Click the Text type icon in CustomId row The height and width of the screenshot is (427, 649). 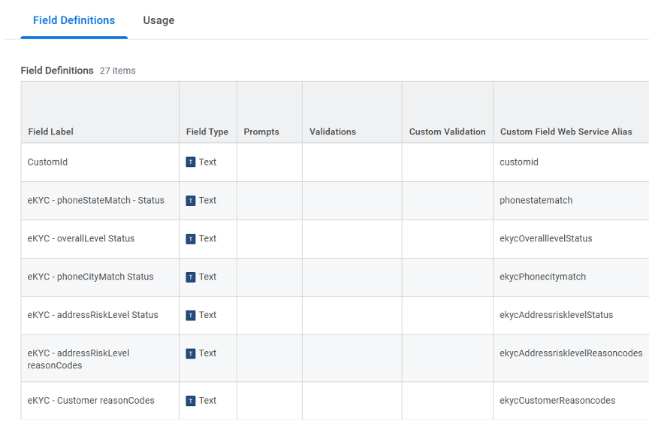pos(191,162)
